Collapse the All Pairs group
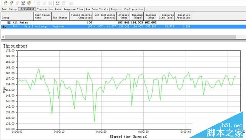 coord(9,23)
